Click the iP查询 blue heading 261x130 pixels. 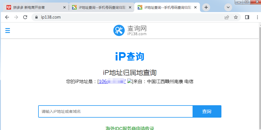(130, 57)
